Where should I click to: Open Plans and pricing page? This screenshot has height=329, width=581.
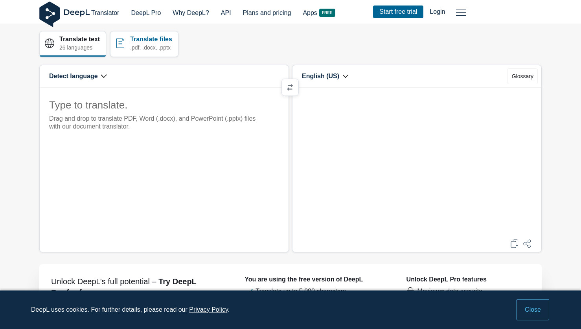[267, 13]
